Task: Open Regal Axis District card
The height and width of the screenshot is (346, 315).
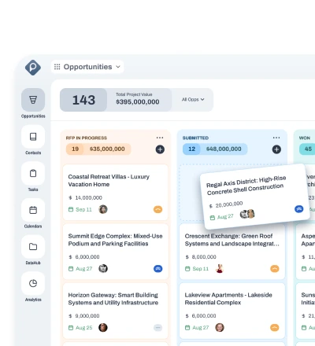Action: (x=254, y=196)
